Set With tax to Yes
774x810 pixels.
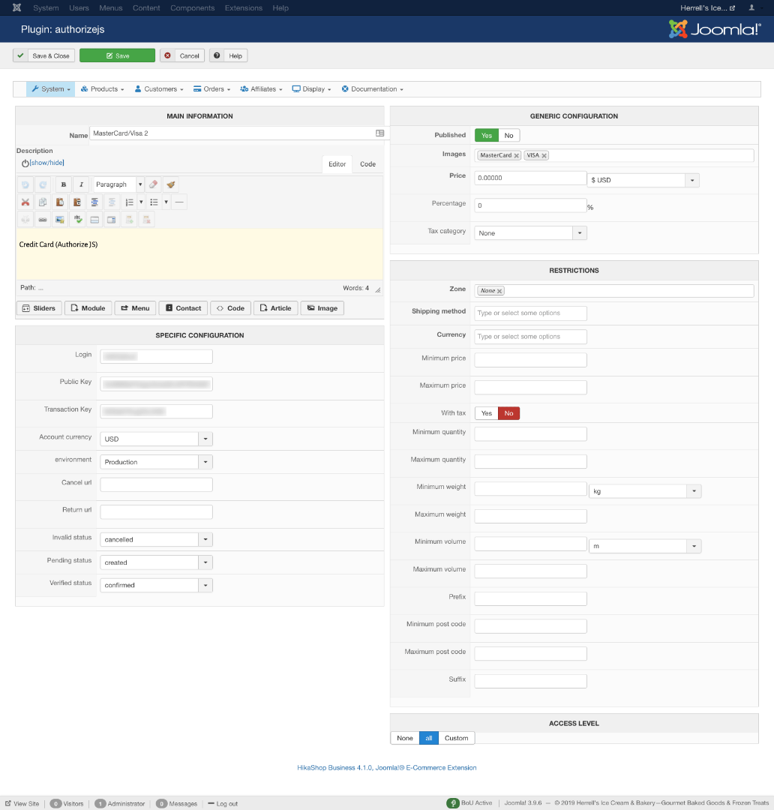tap(487, 413)
